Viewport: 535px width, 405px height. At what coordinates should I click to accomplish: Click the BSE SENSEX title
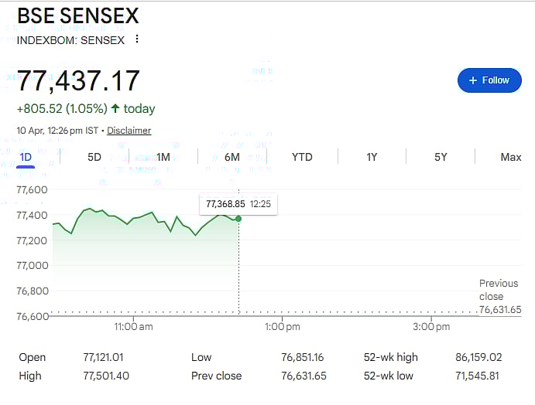77,16
